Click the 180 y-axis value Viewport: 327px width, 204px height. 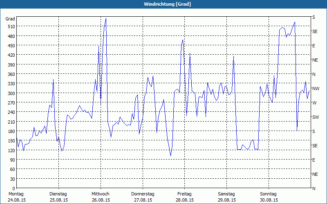[11, 131]
